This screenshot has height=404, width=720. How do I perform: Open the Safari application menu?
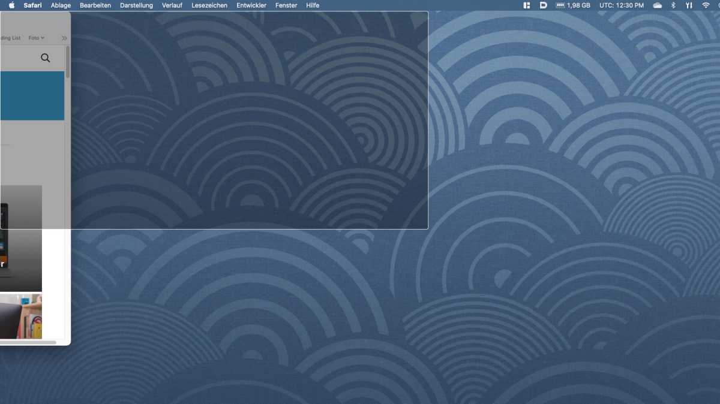(32, 5)
